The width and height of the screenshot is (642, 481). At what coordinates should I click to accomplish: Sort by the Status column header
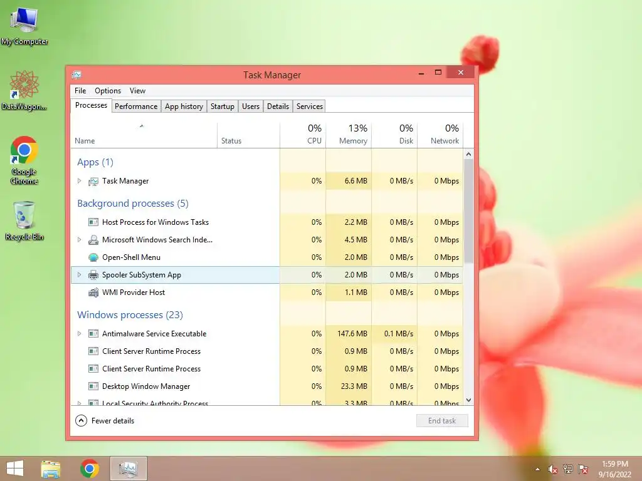[x=248, y=135]
